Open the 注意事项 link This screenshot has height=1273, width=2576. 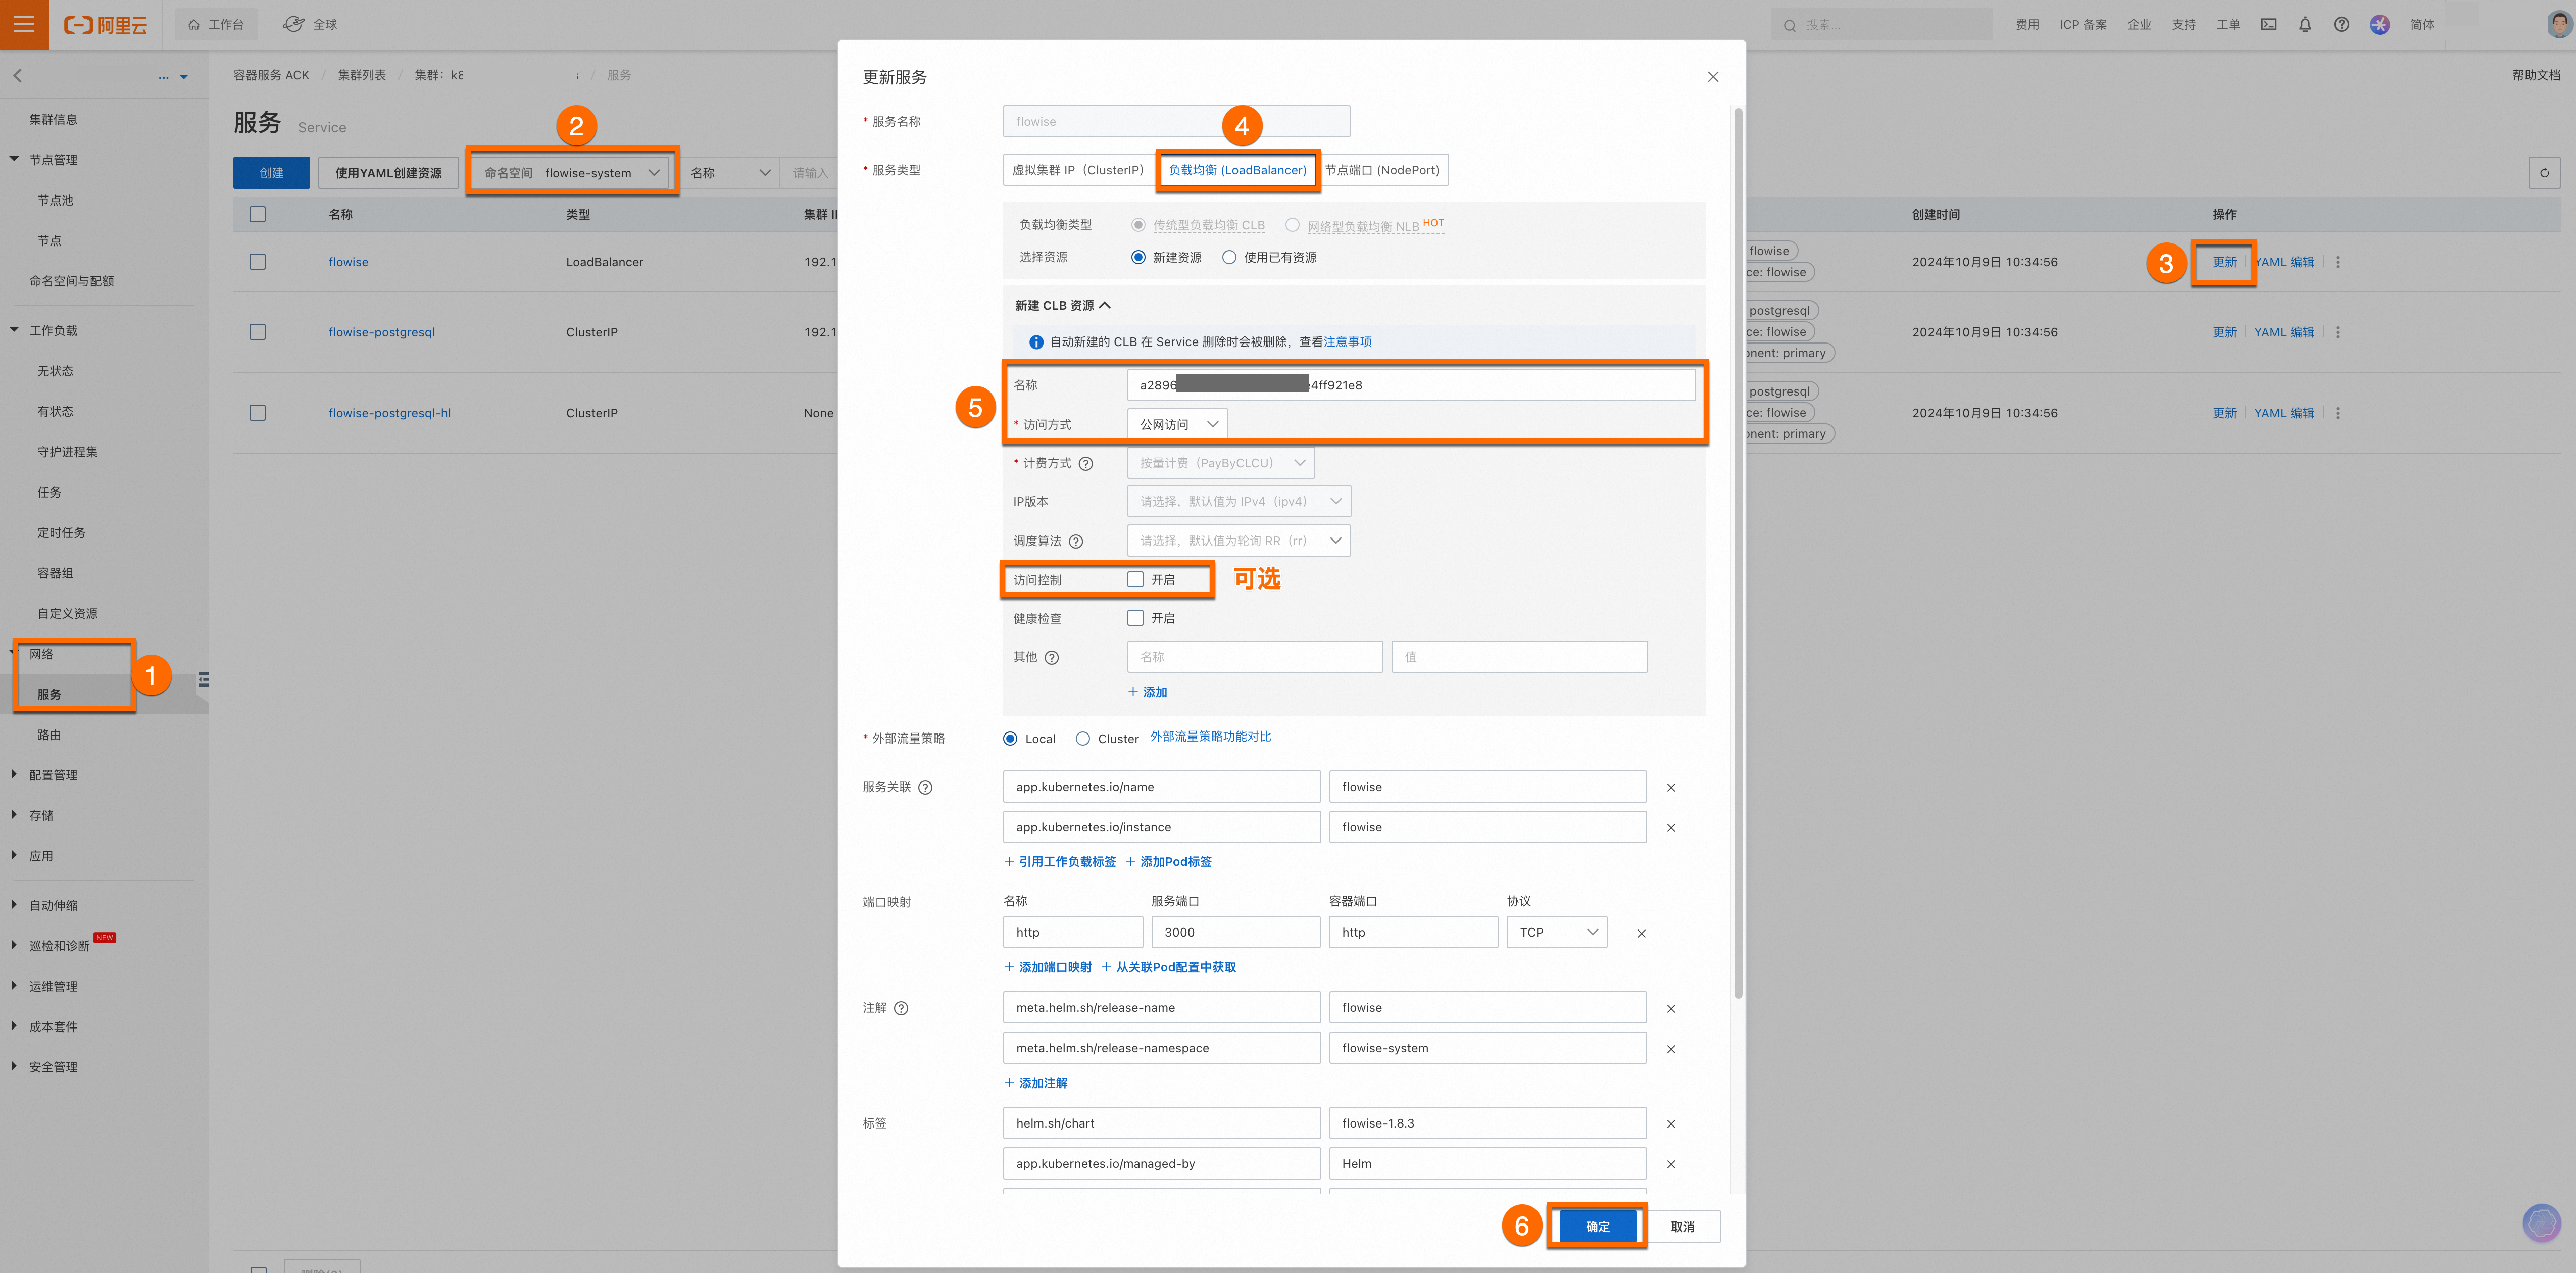[x=1347, y=342]
